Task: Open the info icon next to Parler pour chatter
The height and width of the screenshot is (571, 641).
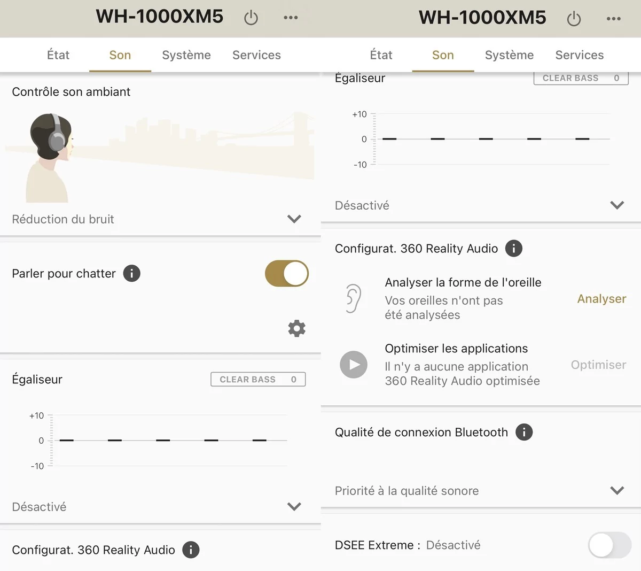Action: point(132,273)
